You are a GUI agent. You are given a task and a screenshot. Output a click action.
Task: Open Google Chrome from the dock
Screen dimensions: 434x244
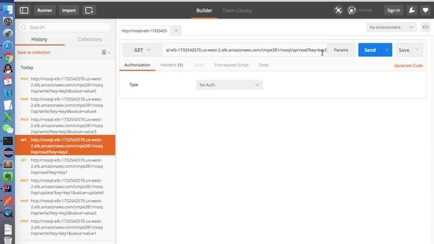(8, 58)
